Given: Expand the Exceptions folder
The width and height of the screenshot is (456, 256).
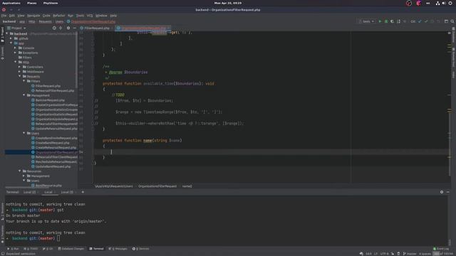Looking at the screenshot, I should 15,53.
